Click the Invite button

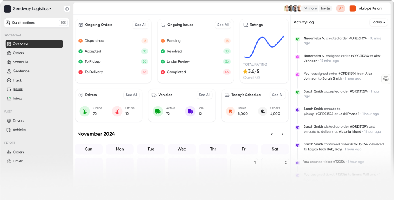point(325,8)
